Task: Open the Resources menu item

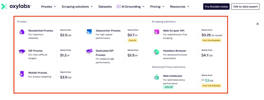Action: pos(178,7)
